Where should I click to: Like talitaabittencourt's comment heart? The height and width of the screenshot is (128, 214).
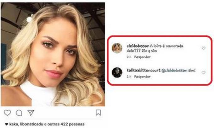204,72
